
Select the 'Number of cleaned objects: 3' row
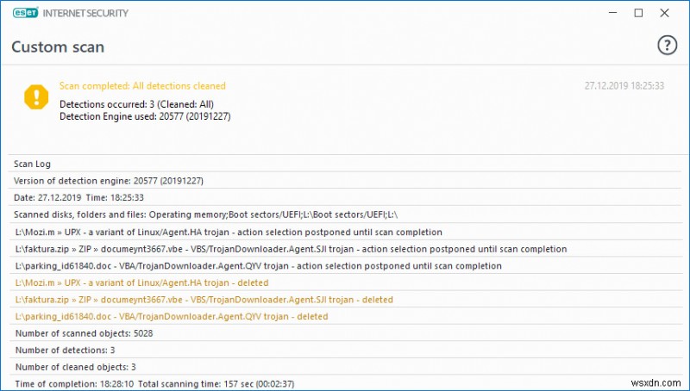click(x=75, y=367)
